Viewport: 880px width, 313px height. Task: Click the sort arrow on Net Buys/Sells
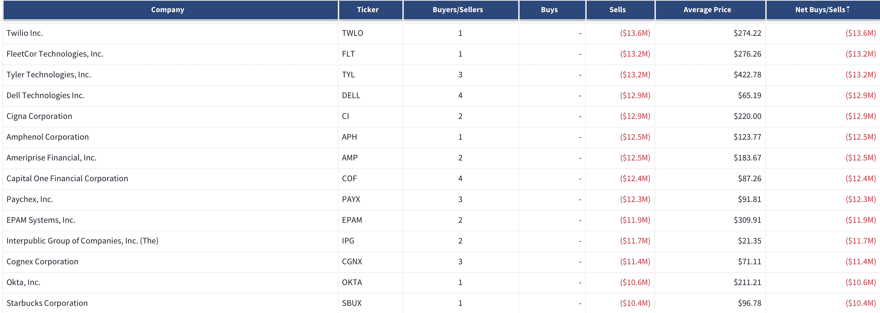coord(848,9)
